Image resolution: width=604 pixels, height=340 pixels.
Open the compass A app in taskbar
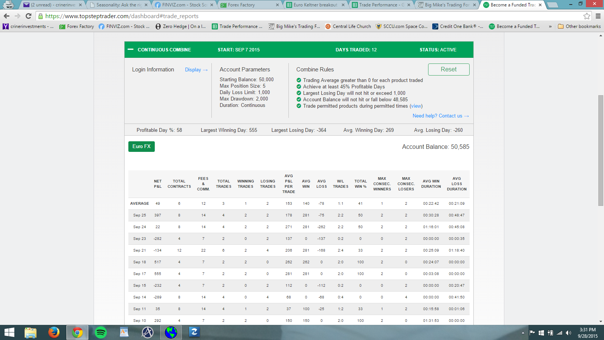pyautogui.click(x=148, y=332)
